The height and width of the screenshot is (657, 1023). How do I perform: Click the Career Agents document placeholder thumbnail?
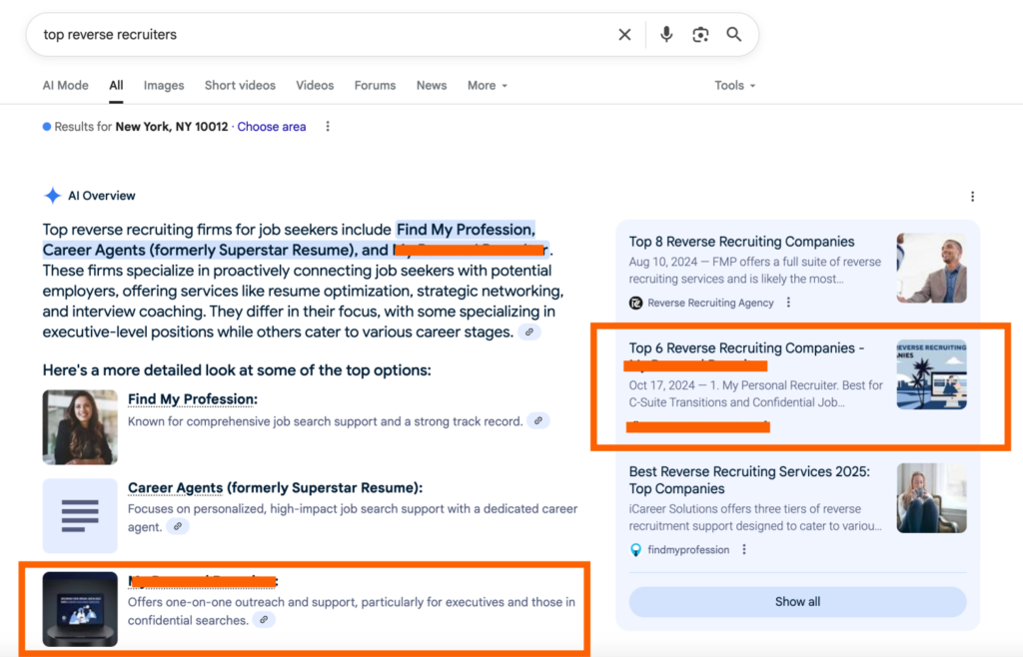point(80,515)
